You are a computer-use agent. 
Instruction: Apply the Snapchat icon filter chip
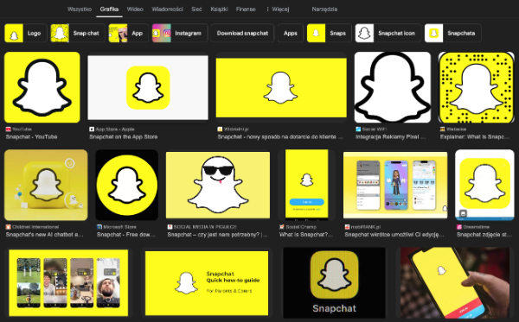point(388,33)
